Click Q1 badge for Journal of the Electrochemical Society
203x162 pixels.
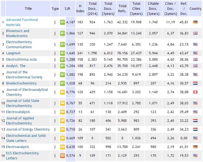(x=63, y=74)
